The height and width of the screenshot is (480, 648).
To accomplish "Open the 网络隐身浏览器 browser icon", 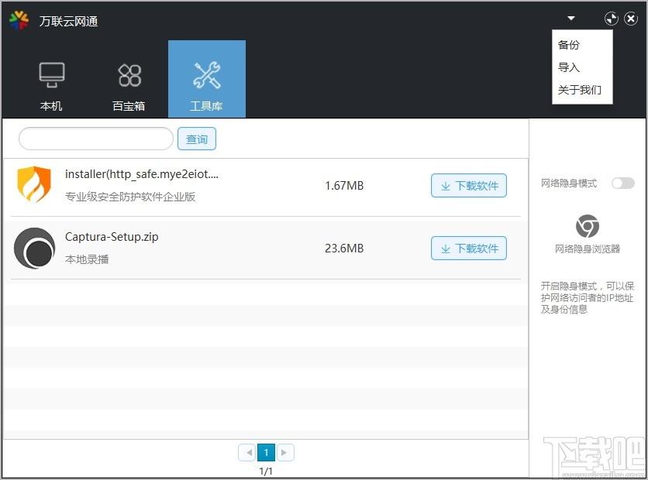I will 588,226.
